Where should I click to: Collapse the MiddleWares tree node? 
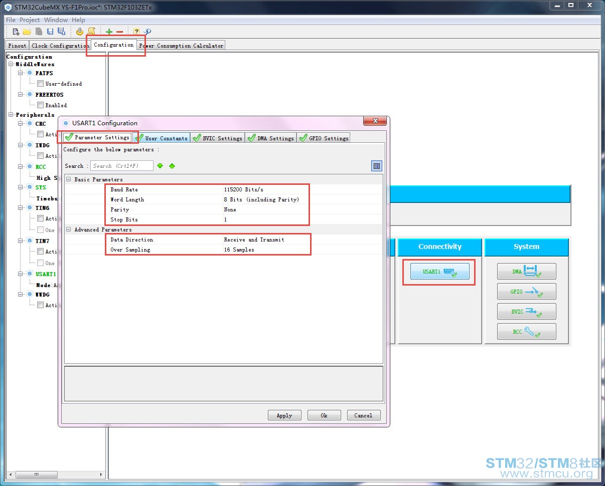11,64
